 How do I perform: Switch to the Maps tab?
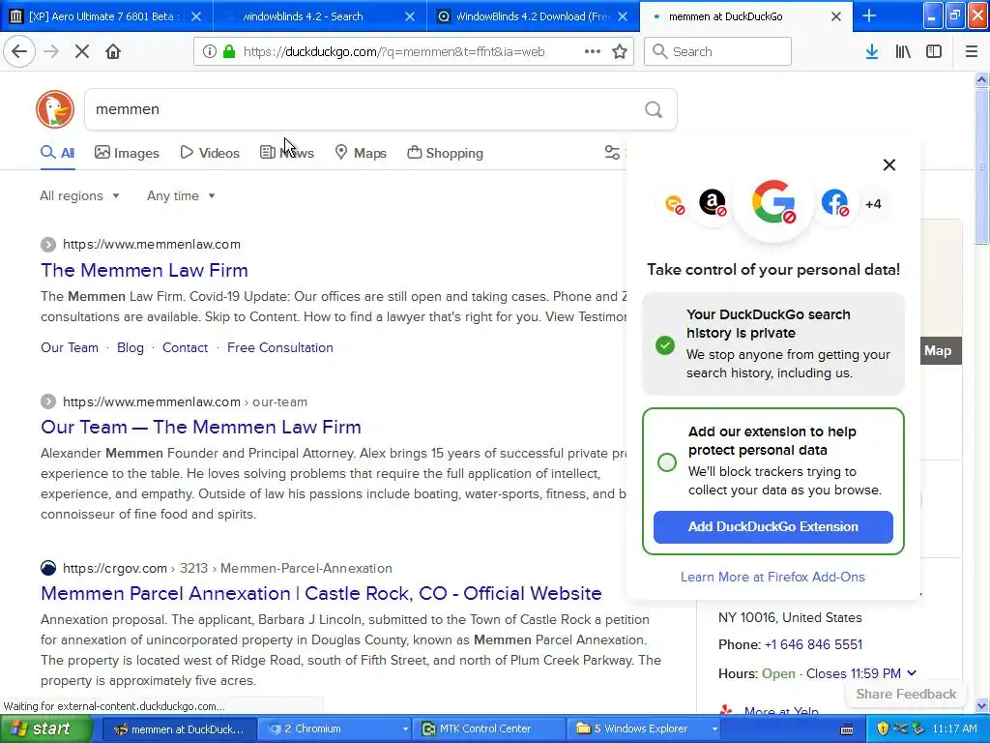pos(361,153)
